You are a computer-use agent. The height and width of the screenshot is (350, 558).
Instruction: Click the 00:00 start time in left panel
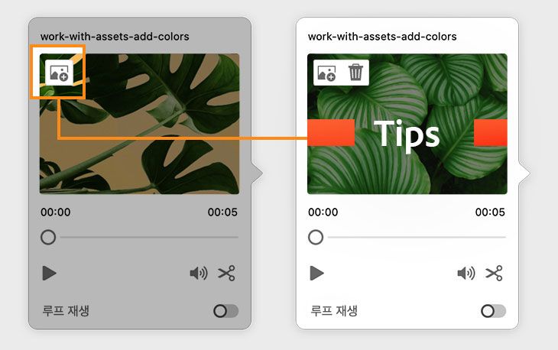click(56, 212)
